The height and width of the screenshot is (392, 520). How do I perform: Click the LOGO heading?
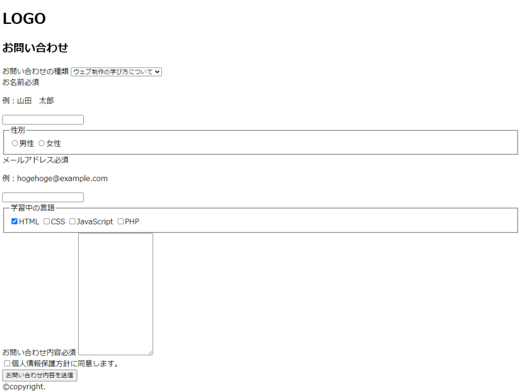point(24,19)
